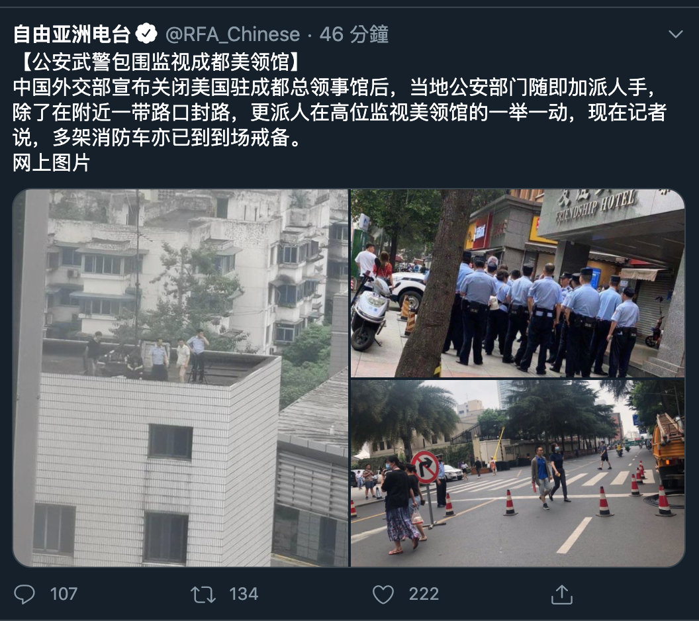This screenshot has height=621, width=699.
Task: Click the tweet body text paragraph
Action: [340, 113]
